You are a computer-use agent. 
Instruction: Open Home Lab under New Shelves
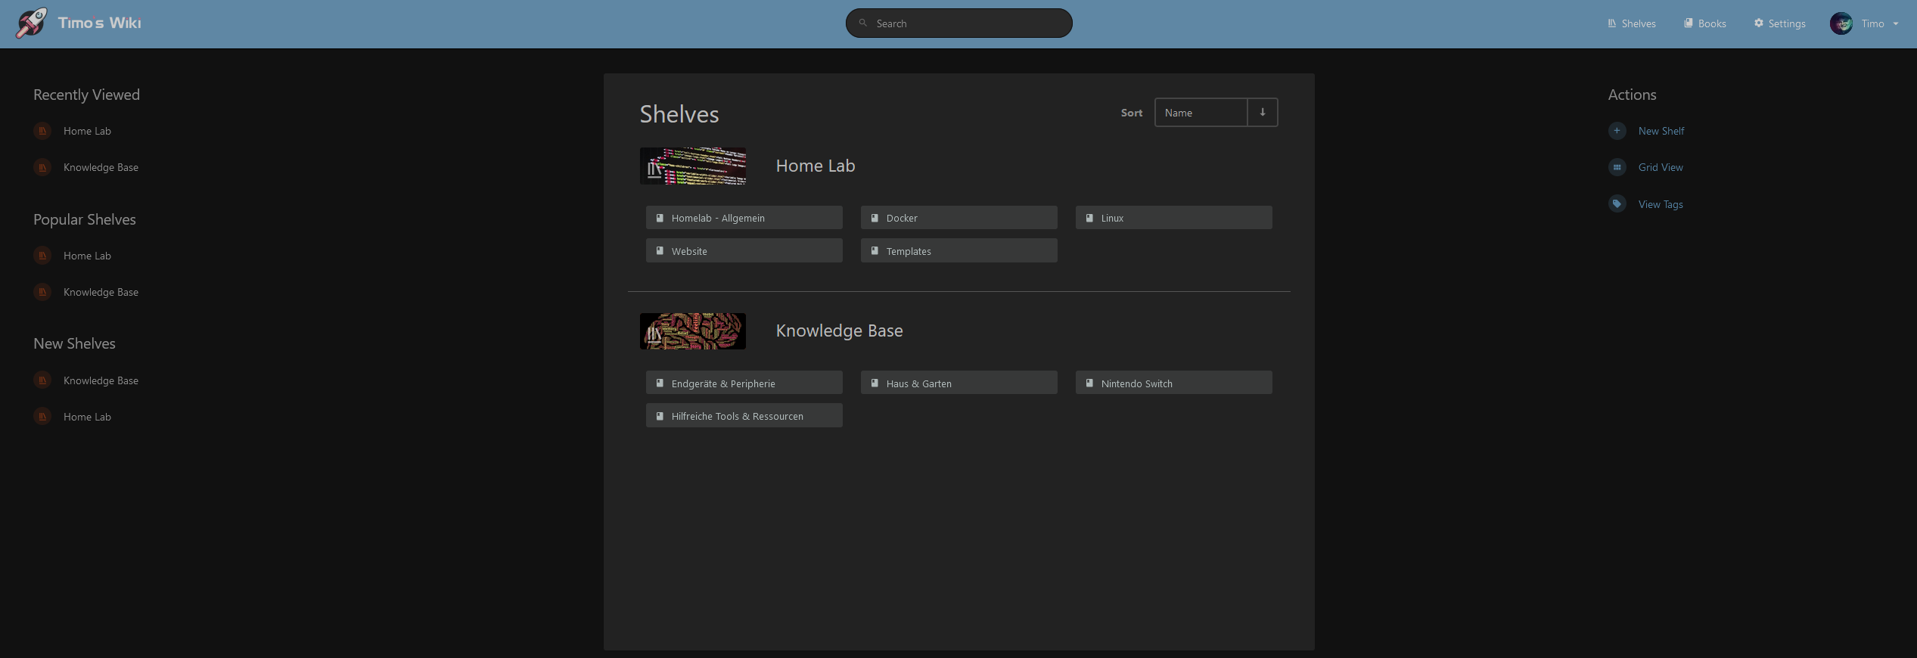pos(87,417)
